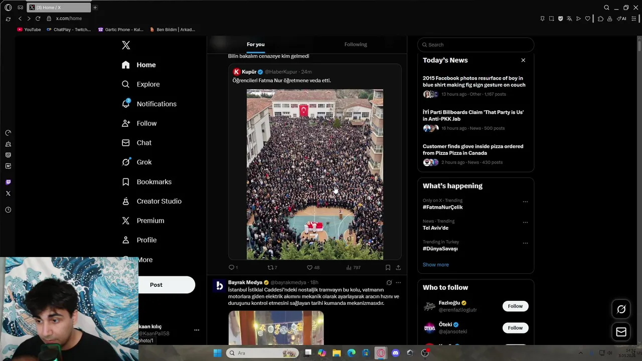Close the Today's News panel
The height and width of the screenshot is (361, 642).
(x=523, y=60)
